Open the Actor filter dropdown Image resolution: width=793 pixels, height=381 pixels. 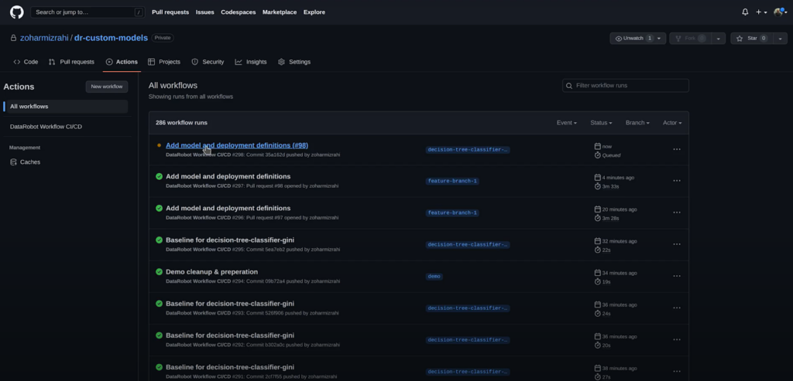pos(671,123)
